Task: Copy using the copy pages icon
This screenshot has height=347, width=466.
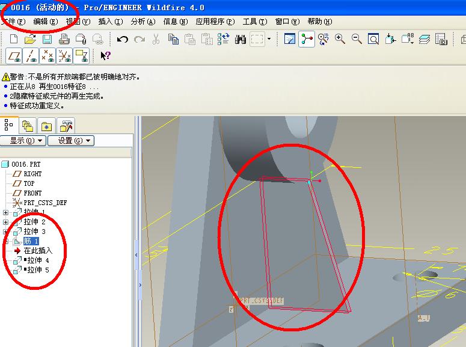Action: (173, 39)
